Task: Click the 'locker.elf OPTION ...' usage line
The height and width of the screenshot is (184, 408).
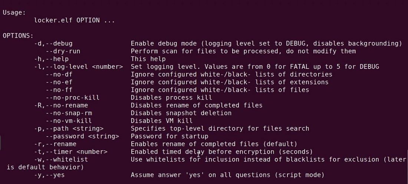Action: (74, 20)
